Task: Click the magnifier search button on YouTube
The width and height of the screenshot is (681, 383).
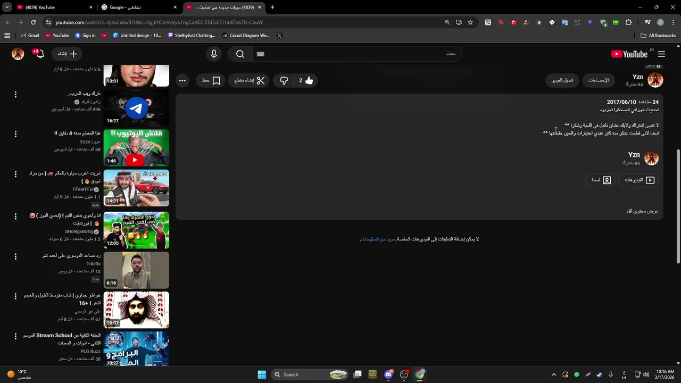Action: point(240,54)
